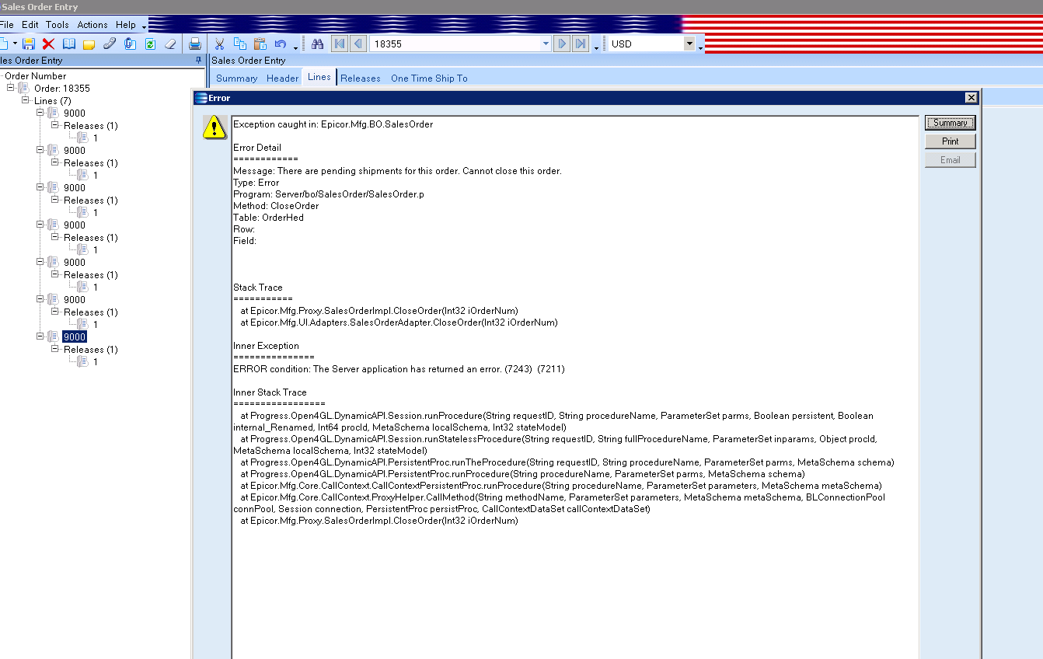The height and width of the screenshot is (659, 1043).
Task: Open the New item dropdown arrow
Action: 15,44
